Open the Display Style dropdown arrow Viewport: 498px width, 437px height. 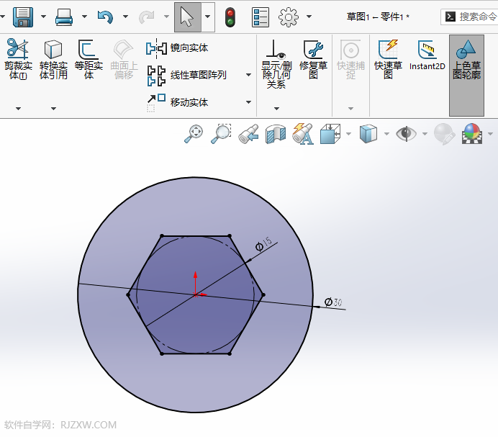pyautogui.click(x=387, y=134)
